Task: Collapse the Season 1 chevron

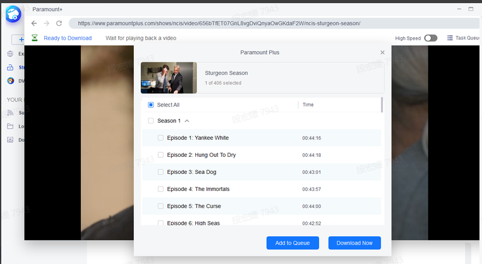Action: point(186,121)
